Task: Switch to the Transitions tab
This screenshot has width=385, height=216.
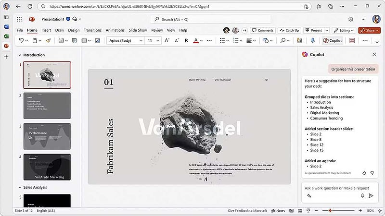Action: 92,30
